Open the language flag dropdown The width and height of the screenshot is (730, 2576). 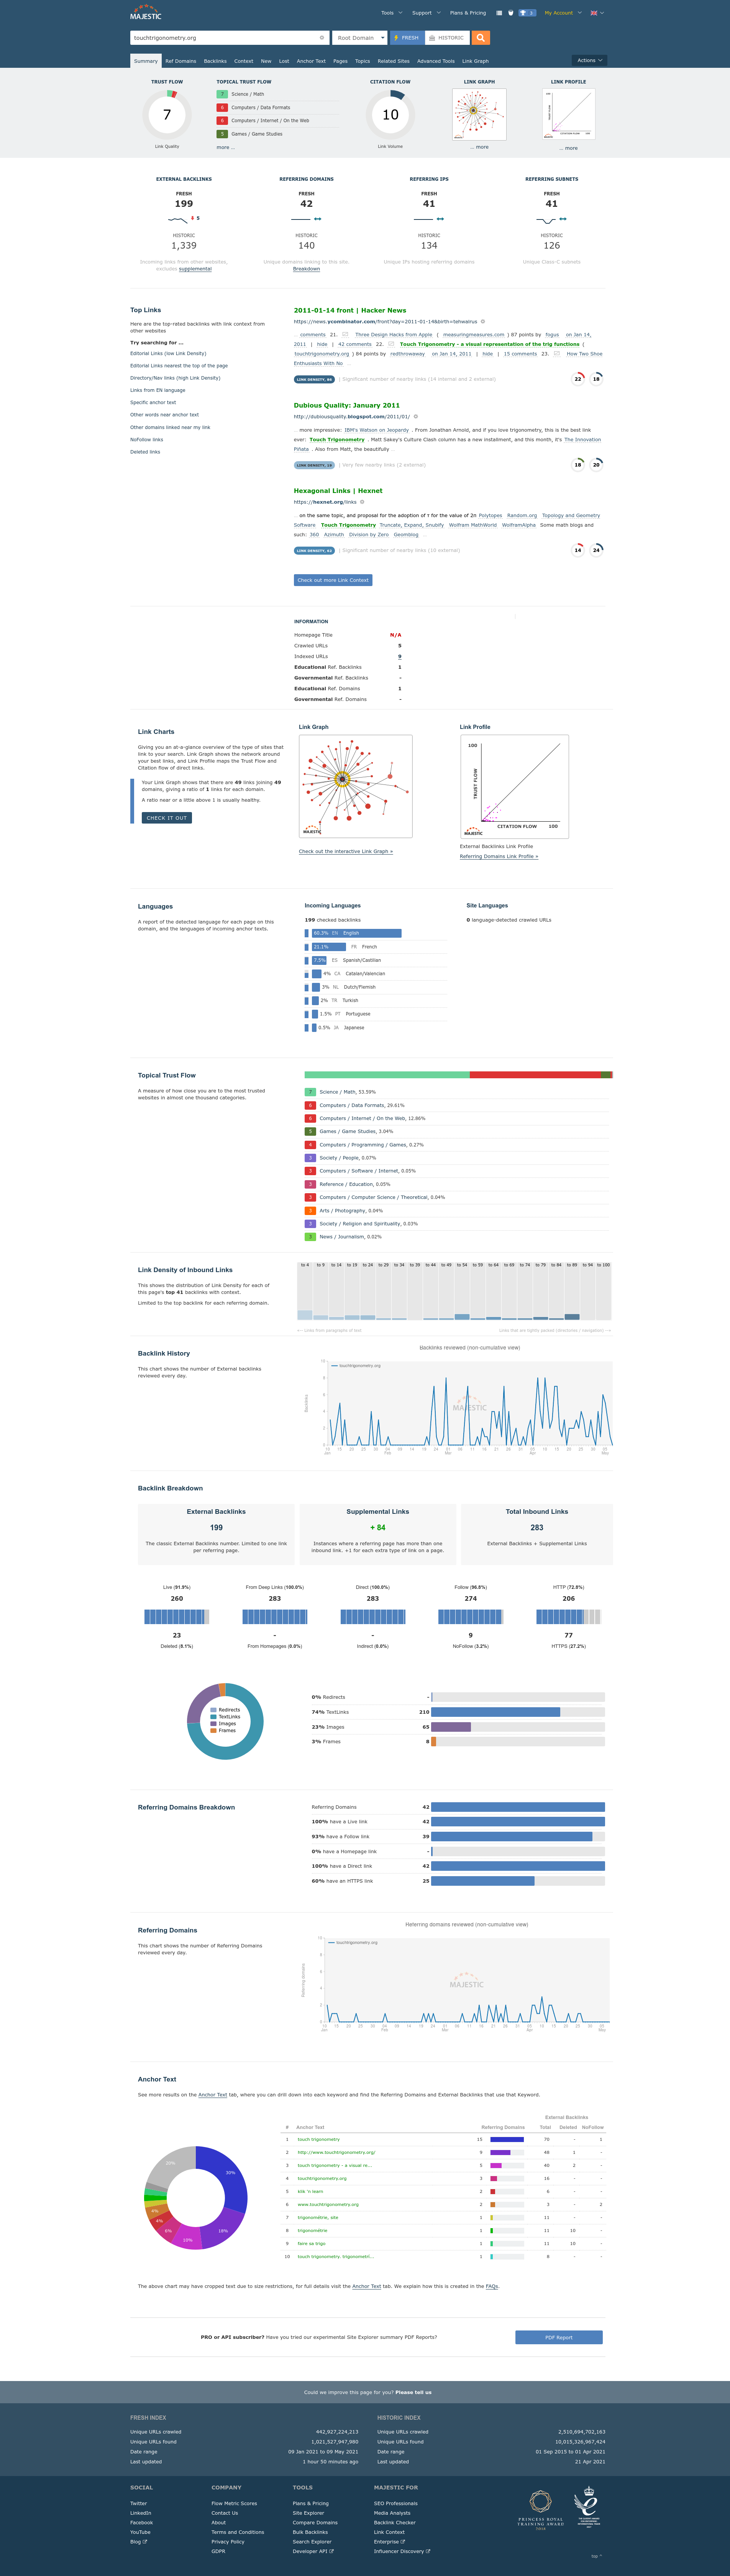point(597,13)
